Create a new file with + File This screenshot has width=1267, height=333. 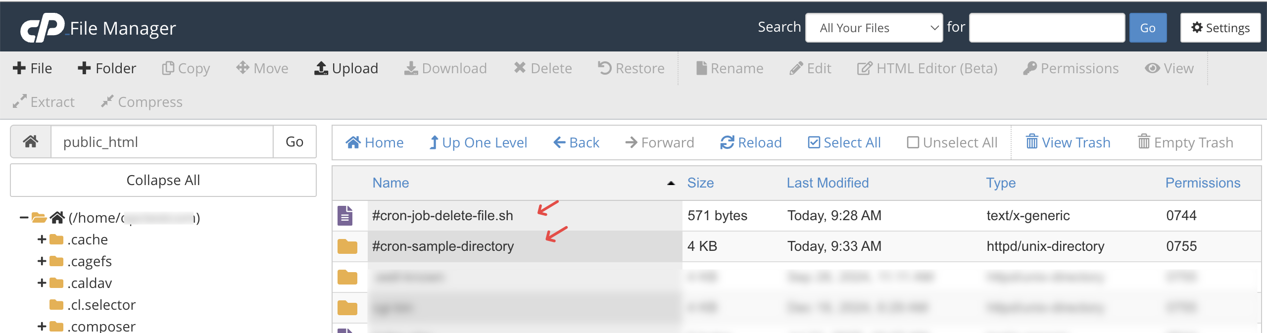pos(32,68)
